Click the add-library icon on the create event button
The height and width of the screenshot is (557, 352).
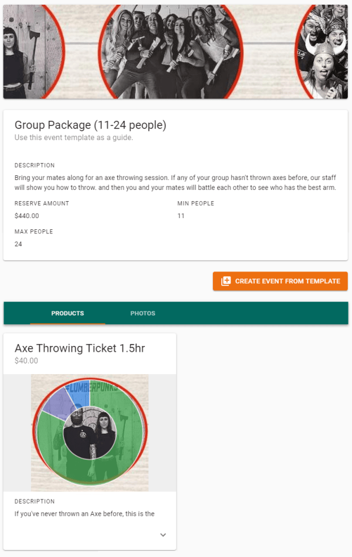point(226,281)
